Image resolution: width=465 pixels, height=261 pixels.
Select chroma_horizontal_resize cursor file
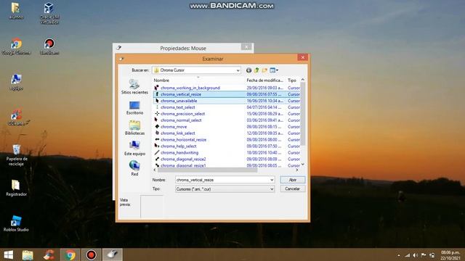(183, 140)
